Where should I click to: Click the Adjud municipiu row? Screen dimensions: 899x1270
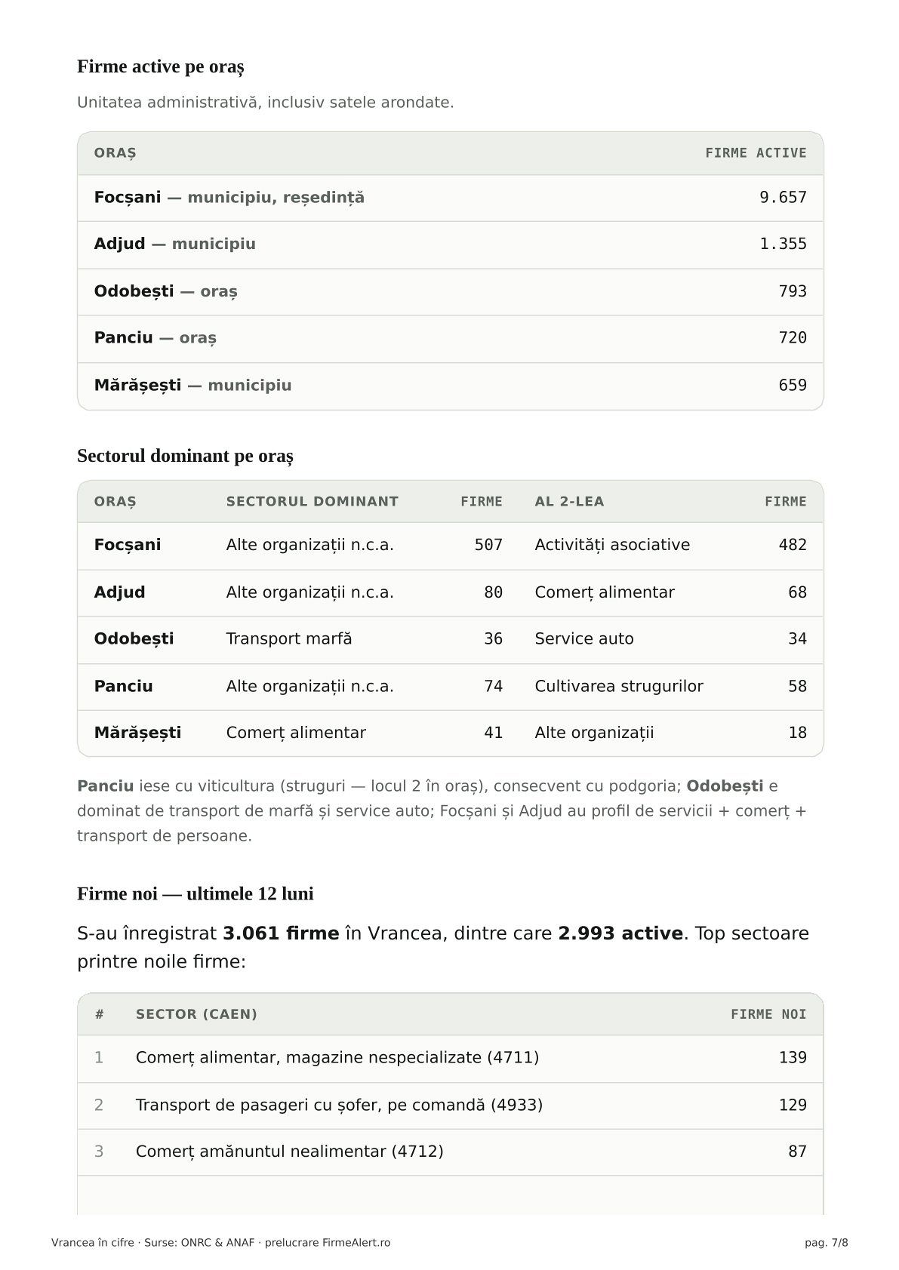click(x=450, y=244)
